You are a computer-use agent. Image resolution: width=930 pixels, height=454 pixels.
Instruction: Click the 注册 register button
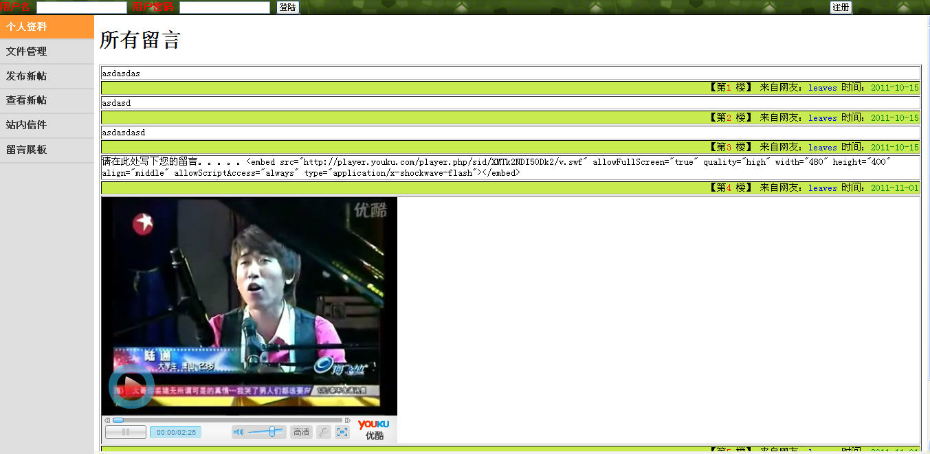tap(841, 8)
